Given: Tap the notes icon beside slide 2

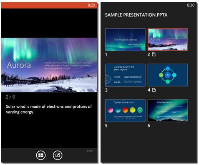Looking at the screenshot, I should [154, 54].
